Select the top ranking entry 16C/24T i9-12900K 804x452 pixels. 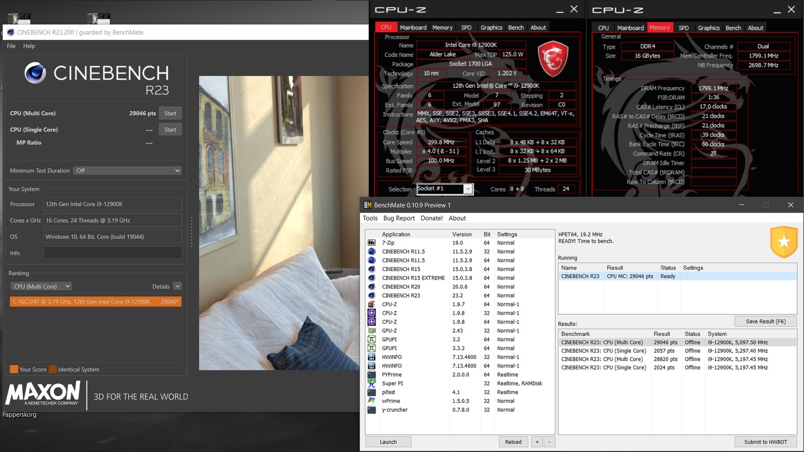pos(95,301)
